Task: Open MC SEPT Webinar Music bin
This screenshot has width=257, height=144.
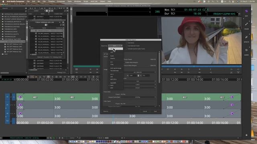Action: coord(14,49)
